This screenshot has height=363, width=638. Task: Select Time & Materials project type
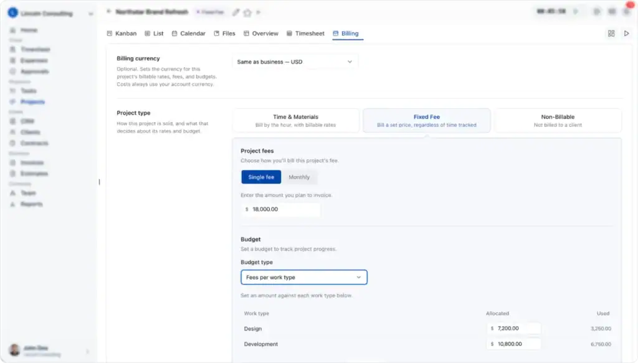coord(296,120)
